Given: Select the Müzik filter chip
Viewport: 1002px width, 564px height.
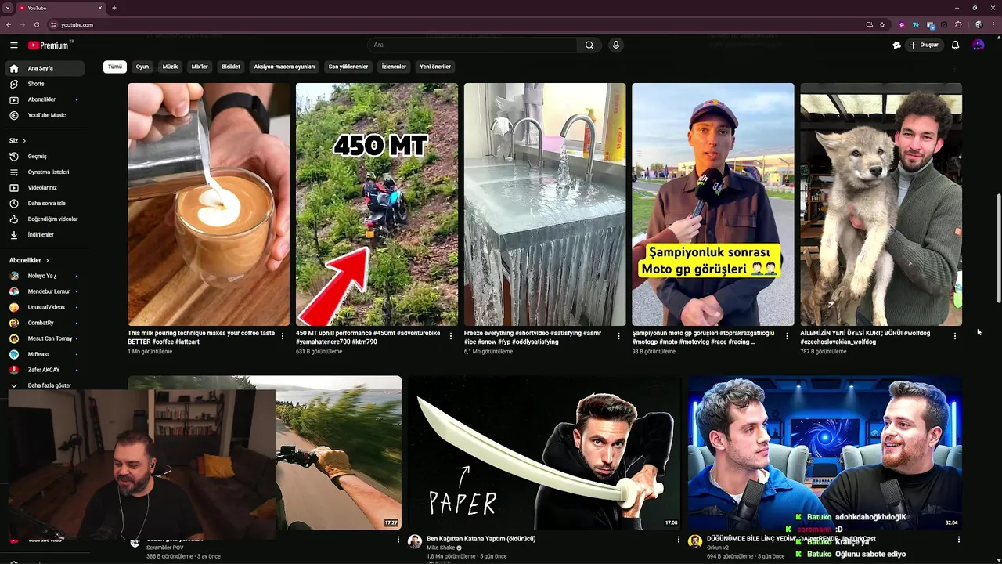Looking at the screenshot, I should (x=170, y=67).
